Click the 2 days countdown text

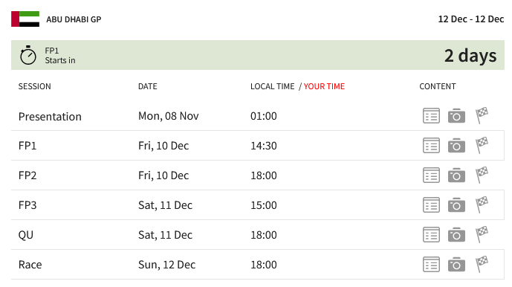(470, 56)
